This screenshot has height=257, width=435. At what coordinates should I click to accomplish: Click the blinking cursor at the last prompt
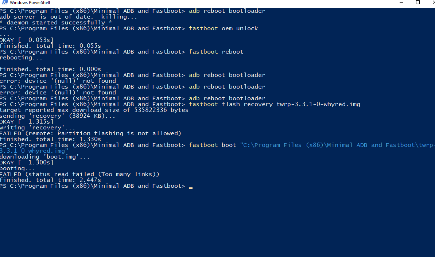pyautogui.click(x=191, y=187)
